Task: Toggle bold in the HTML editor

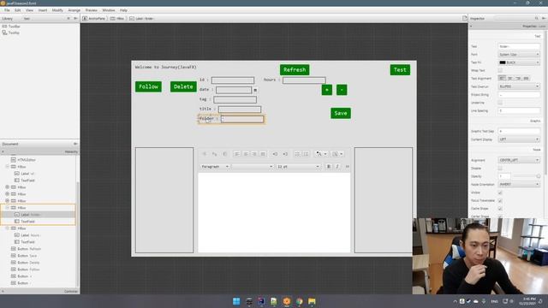Action: [x=329, y=167]
